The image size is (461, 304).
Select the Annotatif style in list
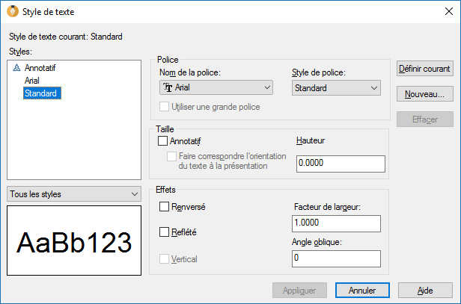[40, 68]
